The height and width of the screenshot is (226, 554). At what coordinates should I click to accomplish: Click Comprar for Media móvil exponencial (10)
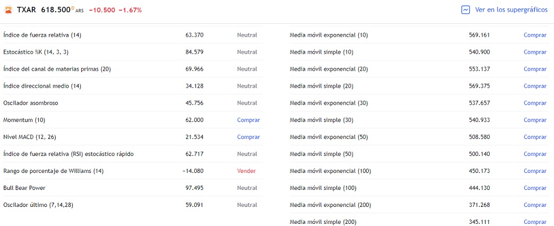tap(535, 35)
